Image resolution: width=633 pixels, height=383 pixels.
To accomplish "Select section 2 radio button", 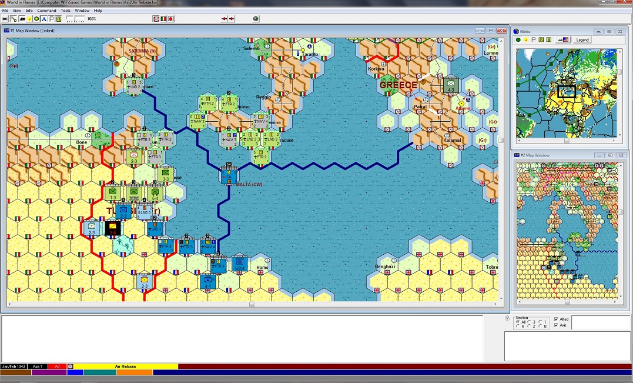I will pos(529,327).
